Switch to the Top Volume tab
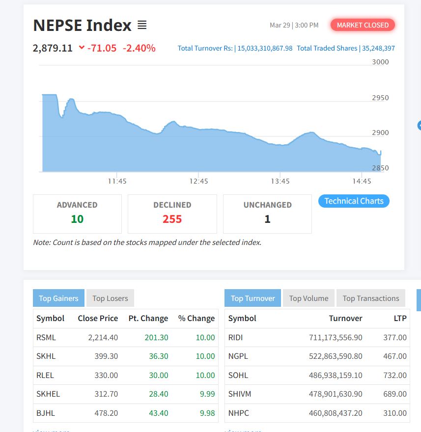Screen dimensions: 421x432 point(309,298)
